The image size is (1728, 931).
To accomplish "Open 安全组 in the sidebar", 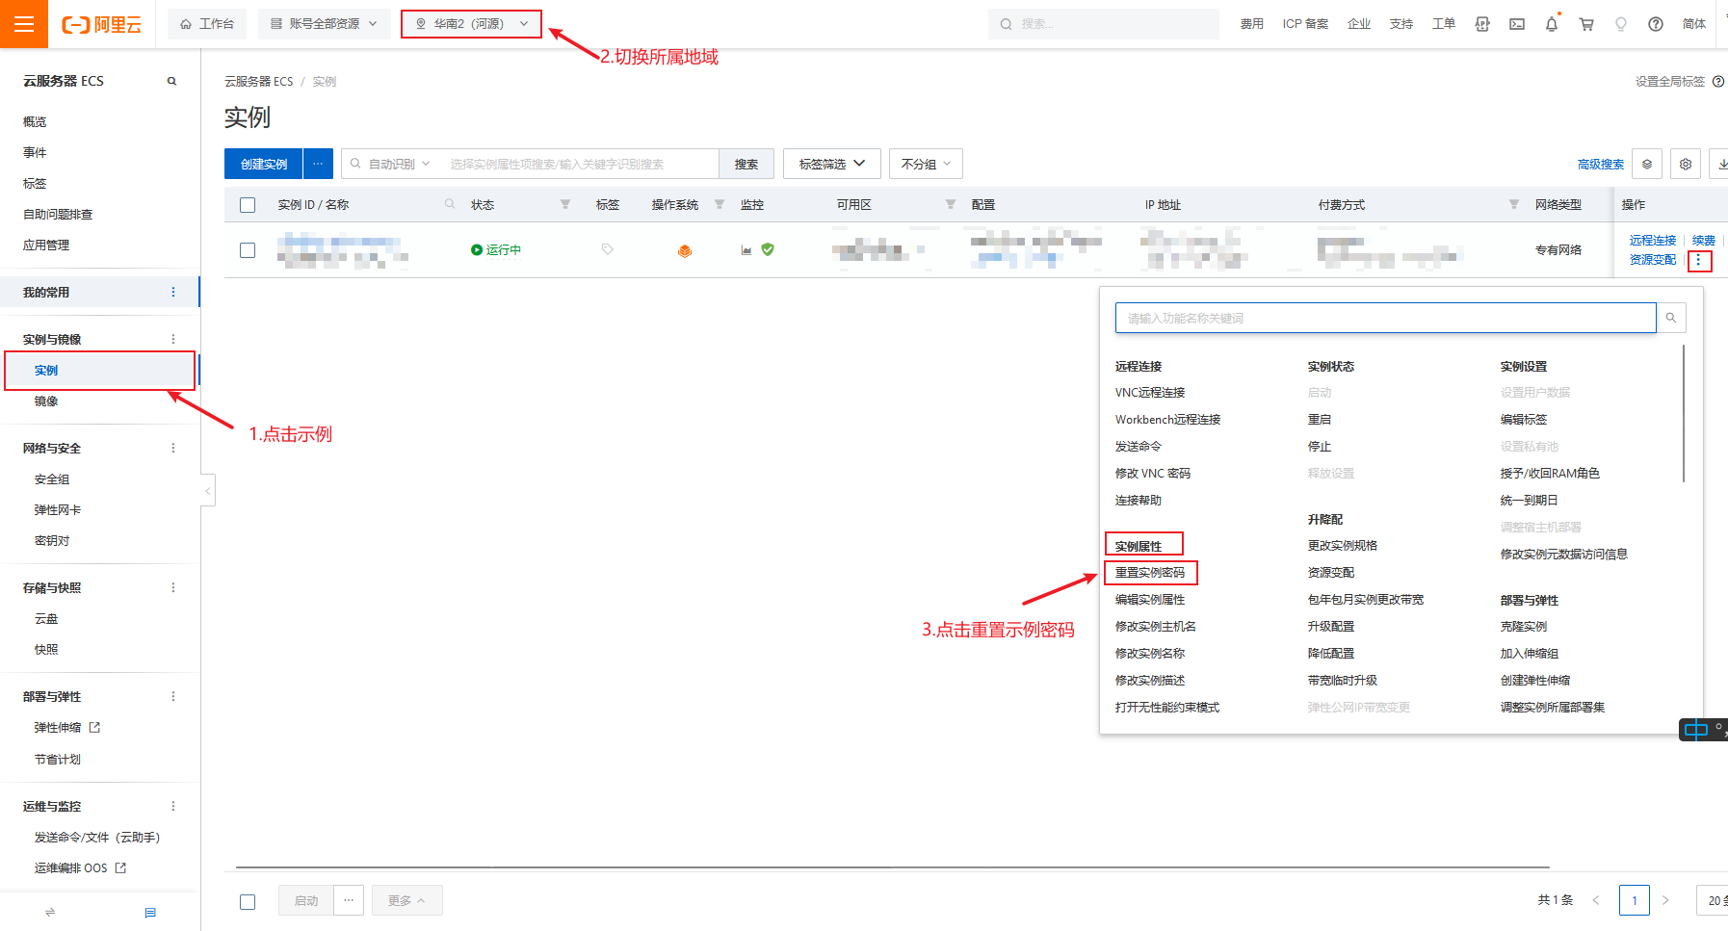I will (x=52, y=479).
